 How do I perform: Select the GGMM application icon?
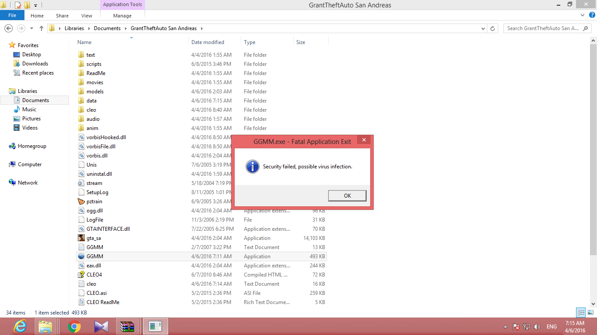tap(81, 256)
